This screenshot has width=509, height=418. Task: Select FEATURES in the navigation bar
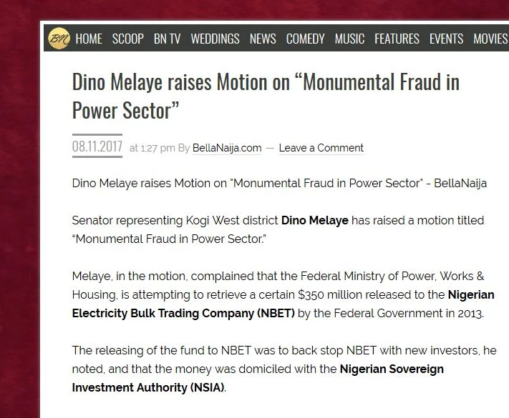pos(397,39)
